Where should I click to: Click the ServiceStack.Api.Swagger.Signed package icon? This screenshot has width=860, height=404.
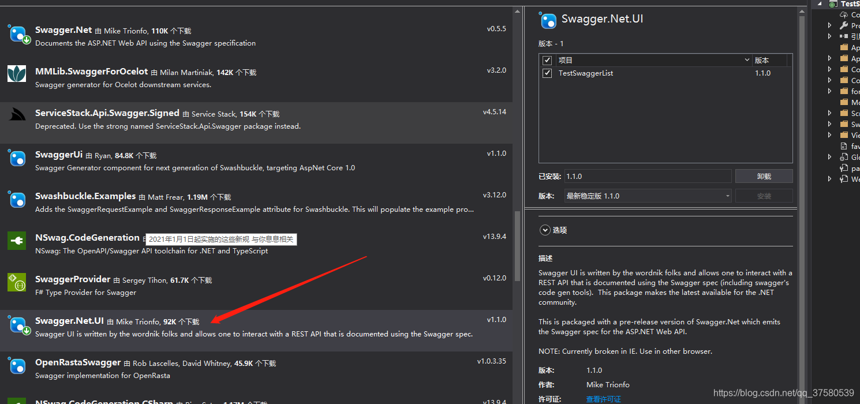click(x=17, y=115)
